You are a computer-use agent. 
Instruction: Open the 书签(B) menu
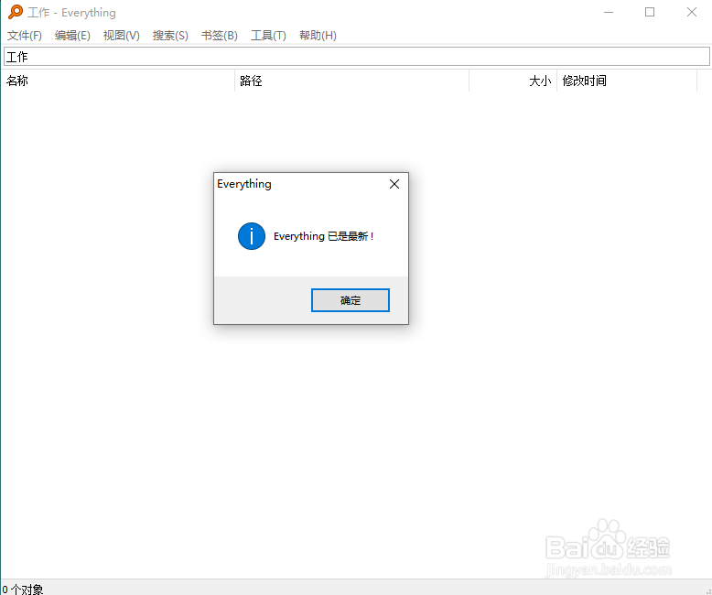(220, 36)
